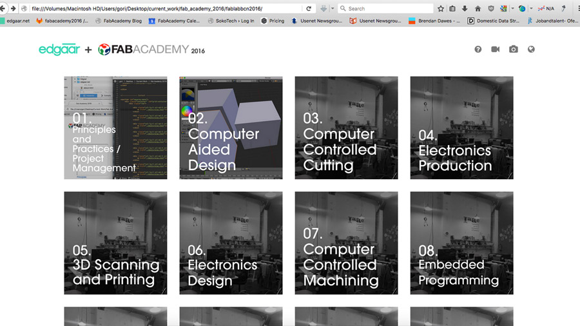580x326 pixels.
Task: Open the Jobandtalent bookmark
Action: tap(553, 21)
